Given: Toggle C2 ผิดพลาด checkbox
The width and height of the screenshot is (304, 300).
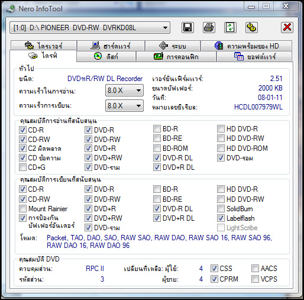Looking at the screenshot, I should pyautogui.click(x=22, y=149).
